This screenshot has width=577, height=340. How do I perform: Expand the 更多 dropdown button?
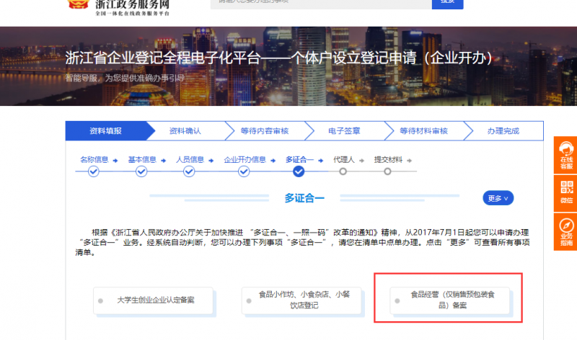click(497, 198)
